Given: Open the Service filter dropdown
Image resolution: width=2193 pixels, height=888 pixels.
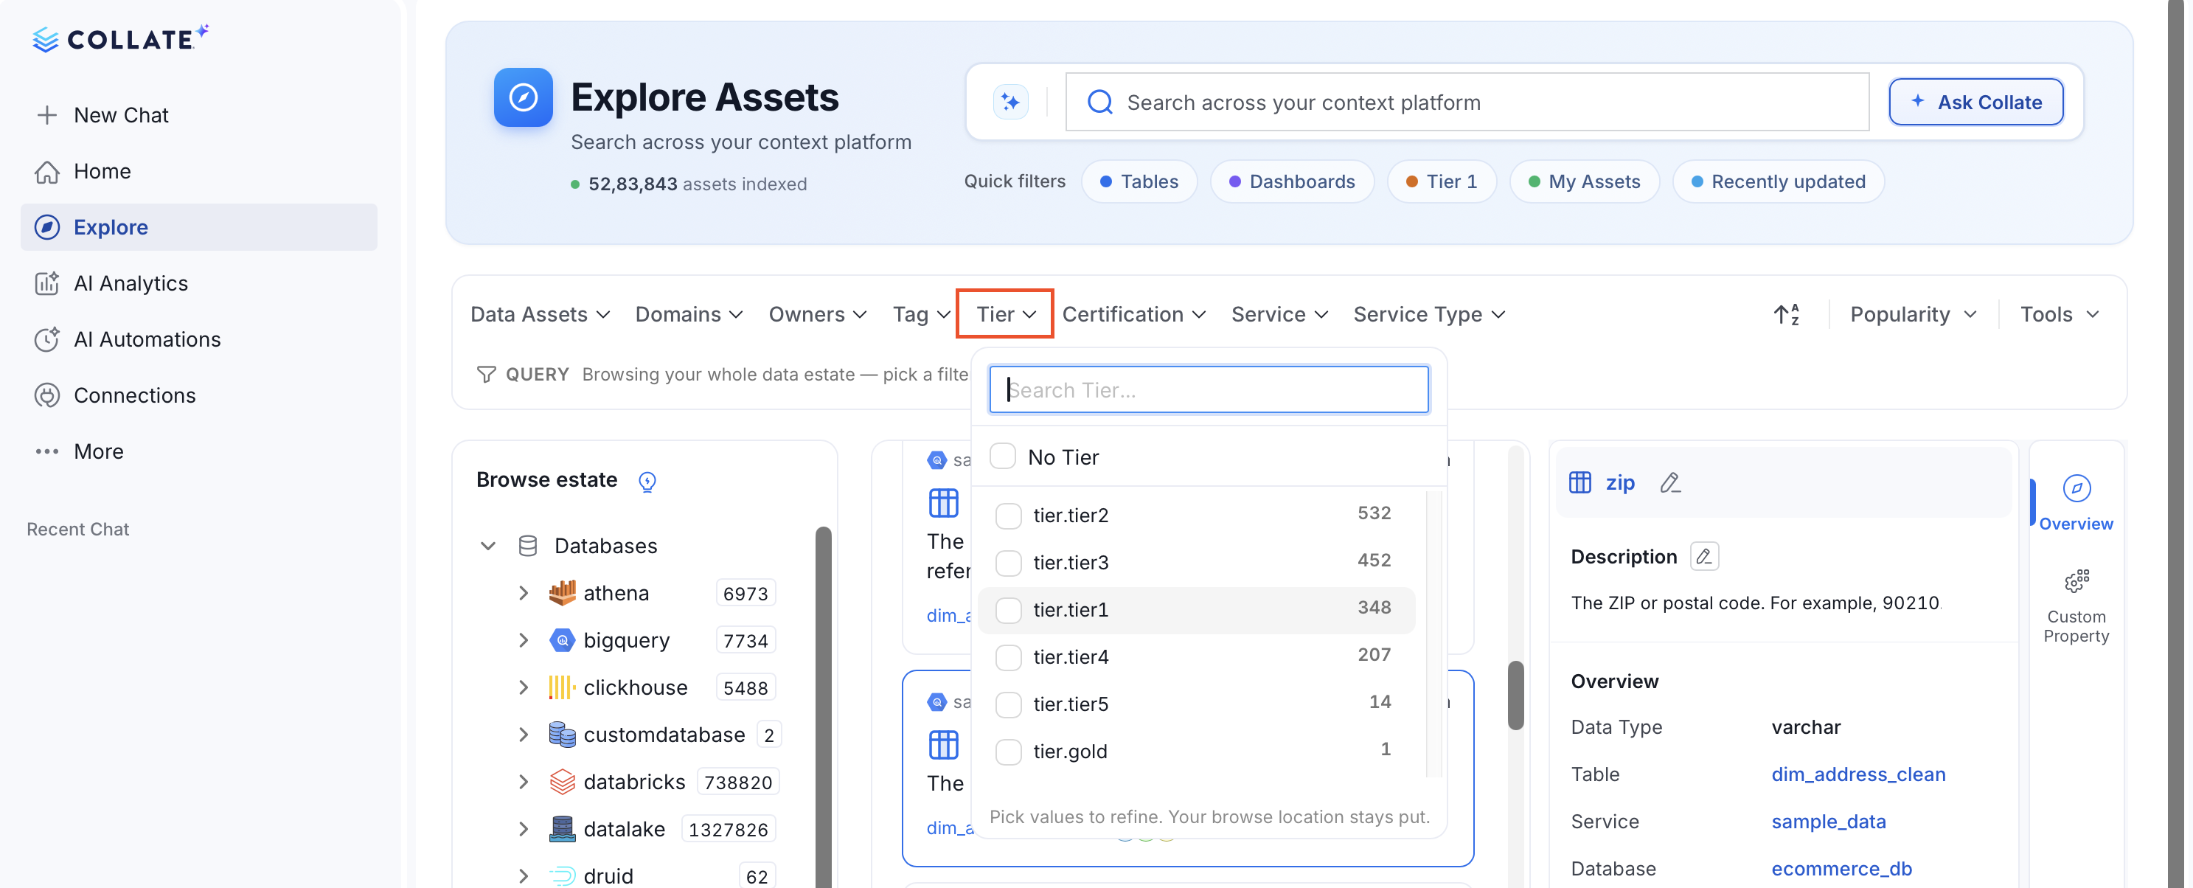Looking at the screenshot, I should [1279, 314].
